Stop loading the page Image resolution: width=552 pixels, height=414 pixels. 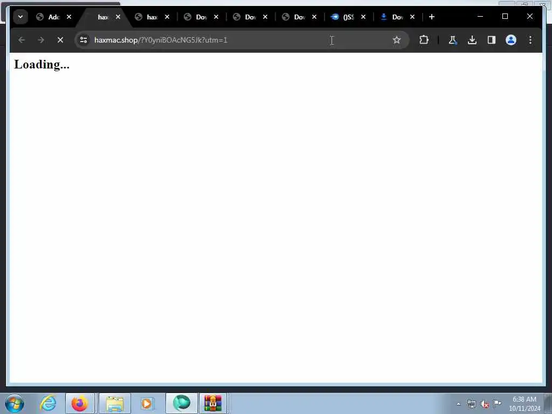pyautogui.click(x=60, y=40)
